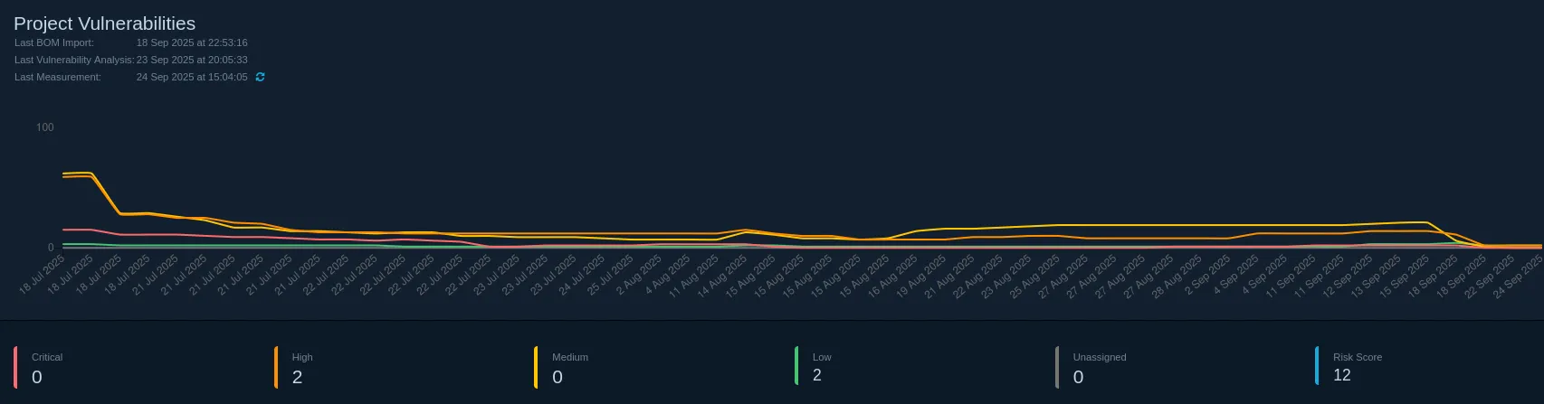Click the refresh icon beside Last Measurement
The width and height of the screenshot is (1544, 404).
tap(260, 77)
